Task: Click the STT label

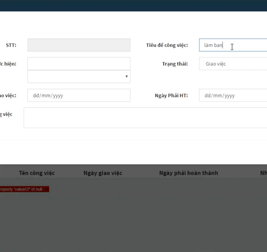Action: pos(11,45)
